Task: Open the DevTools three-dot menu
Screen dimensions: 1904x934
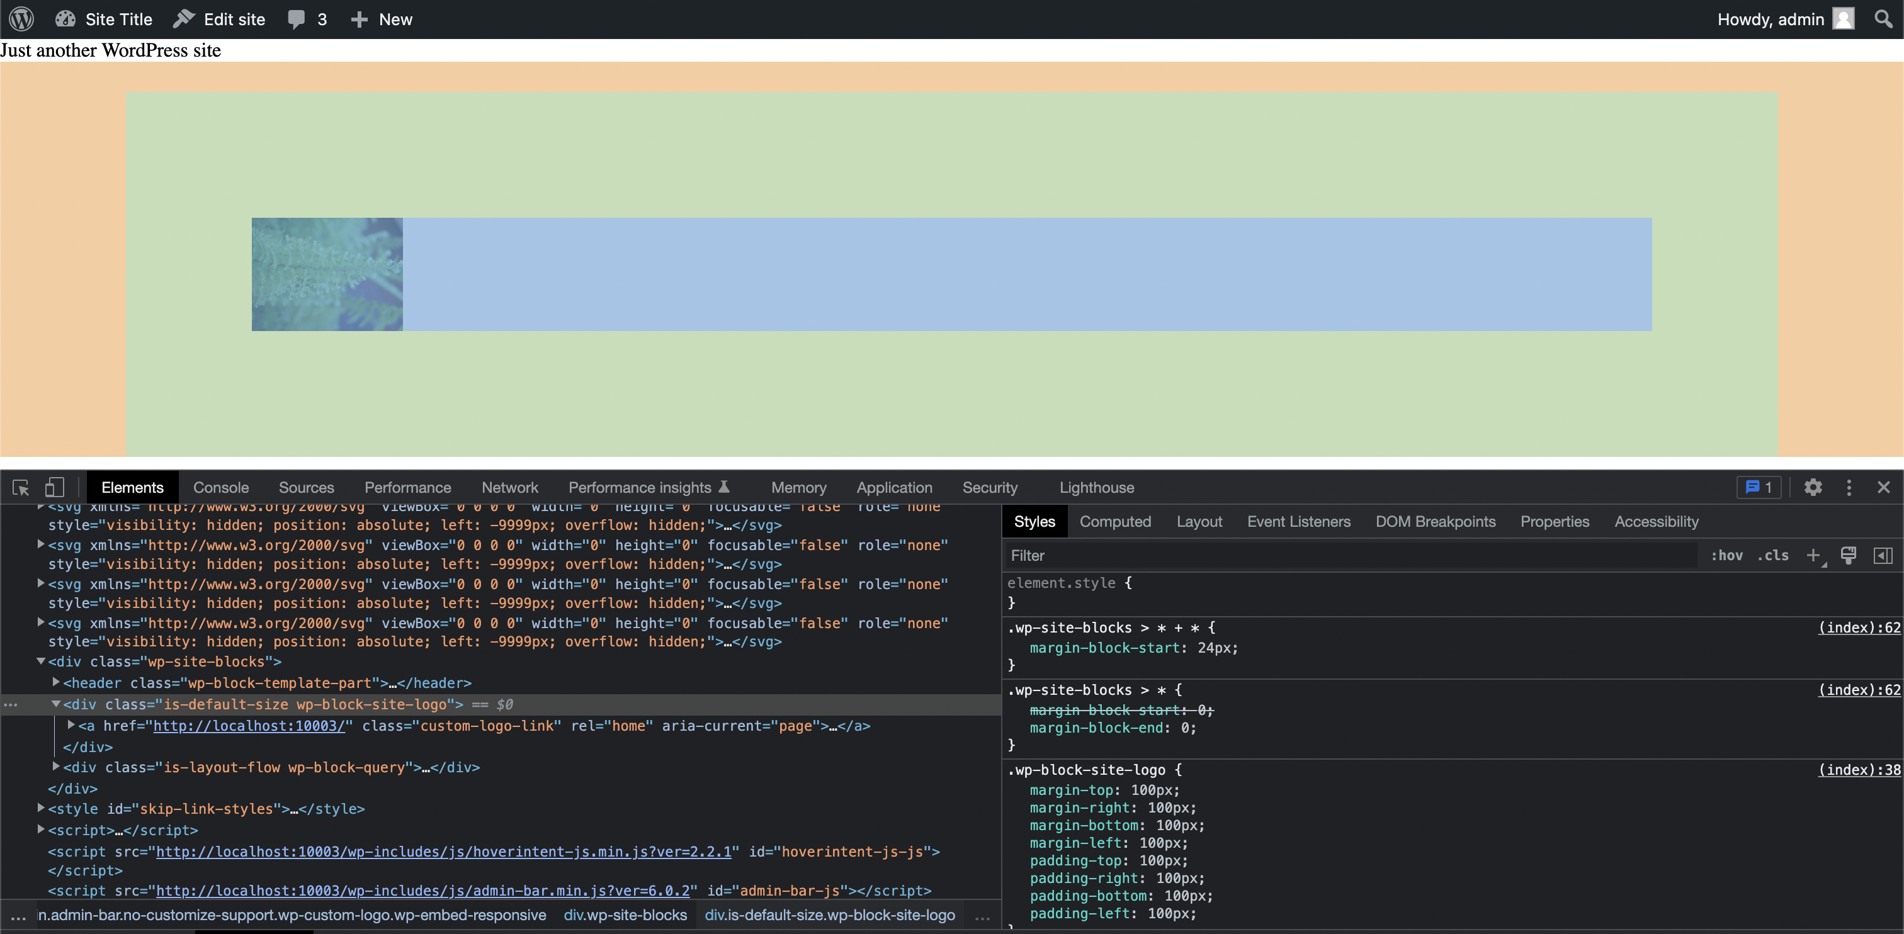Action: tap(1849, 488)
